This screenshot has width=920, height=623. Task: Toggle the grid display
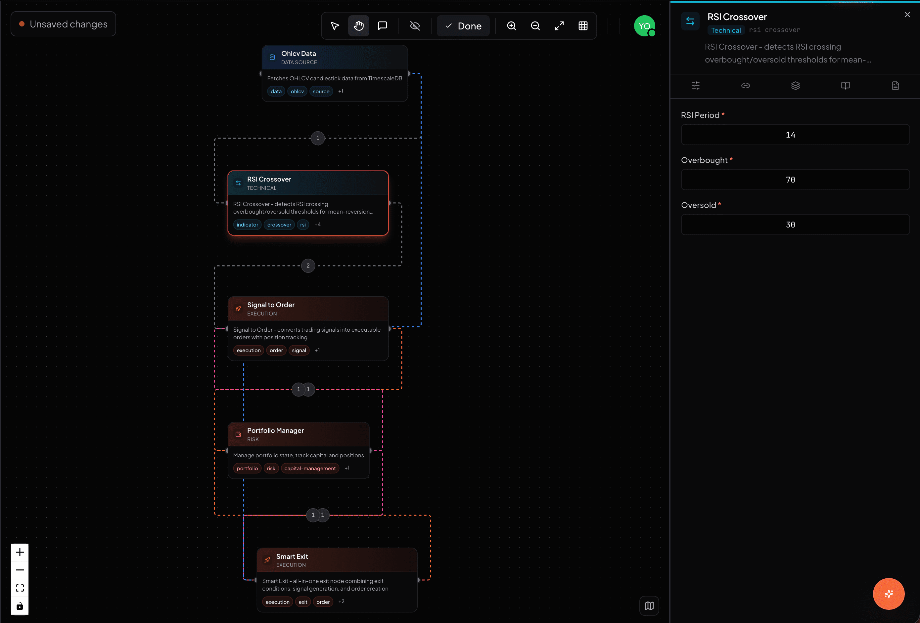[583, 26]
